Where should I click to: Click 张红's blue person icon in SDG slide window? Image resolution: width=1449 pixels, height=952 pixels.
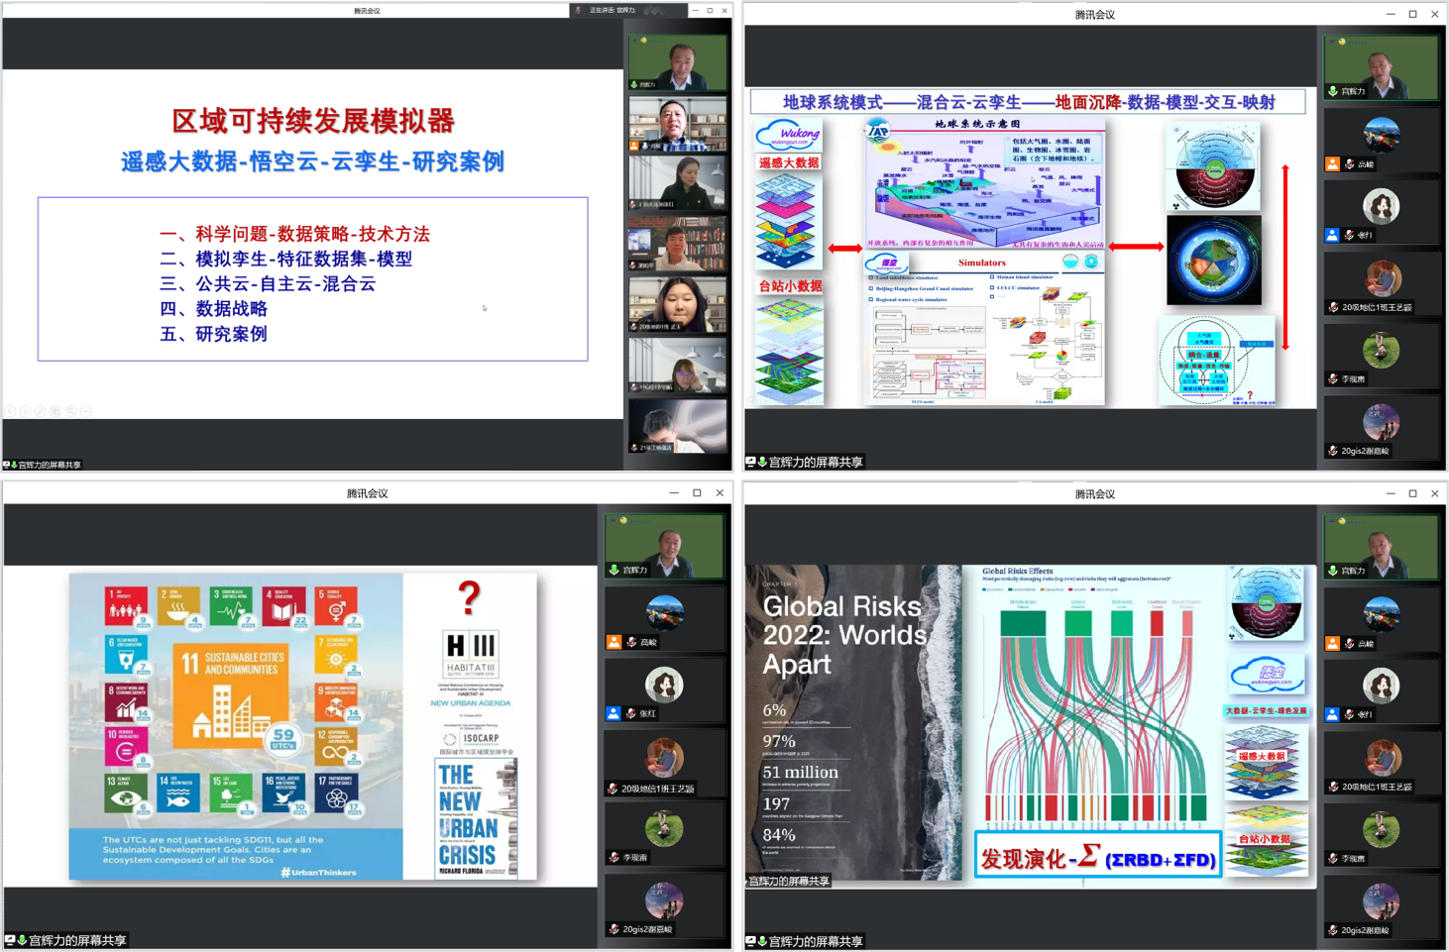click(x=613, y=713)
